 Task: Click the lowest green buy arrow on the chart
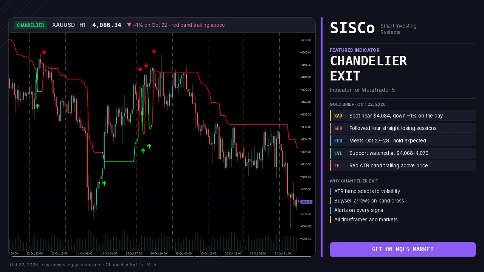[104, 184]
